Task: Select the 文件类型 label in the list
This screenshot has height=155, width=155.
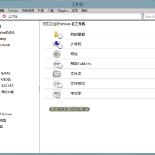Action: tap(77, 84)
